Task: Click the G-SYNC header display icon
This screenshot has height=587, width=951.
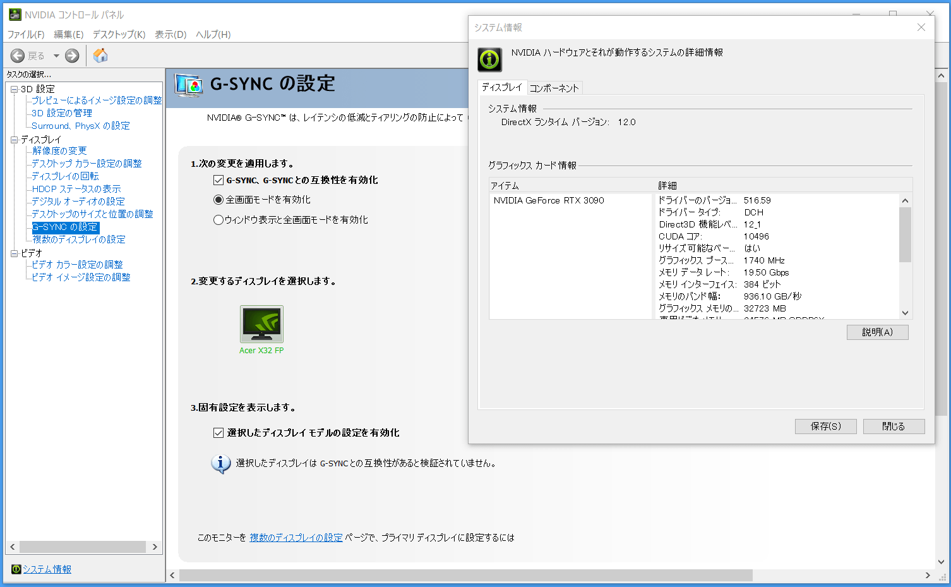Action: click(188, 85)
